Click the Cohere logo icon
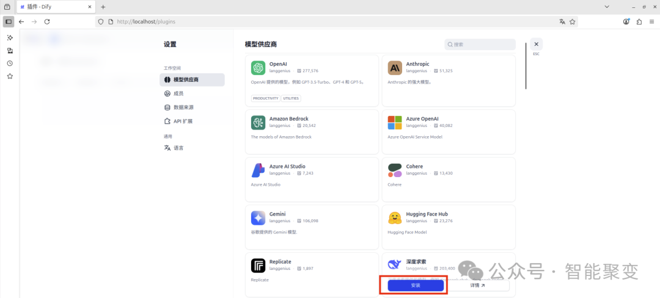The image size is (660, 298). (x=395, y=170)
